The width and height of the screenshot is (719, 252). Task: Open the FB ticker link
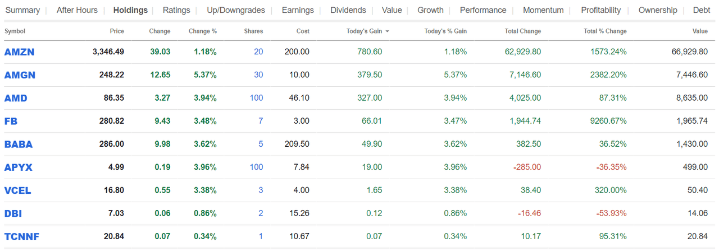11,121
